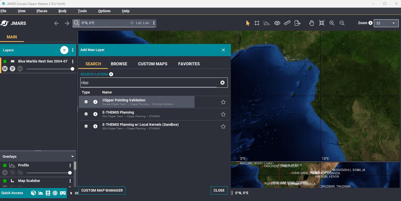
Task: Open Blue Marble Next Gen layer options menu
Action: [x=73, y=61]
